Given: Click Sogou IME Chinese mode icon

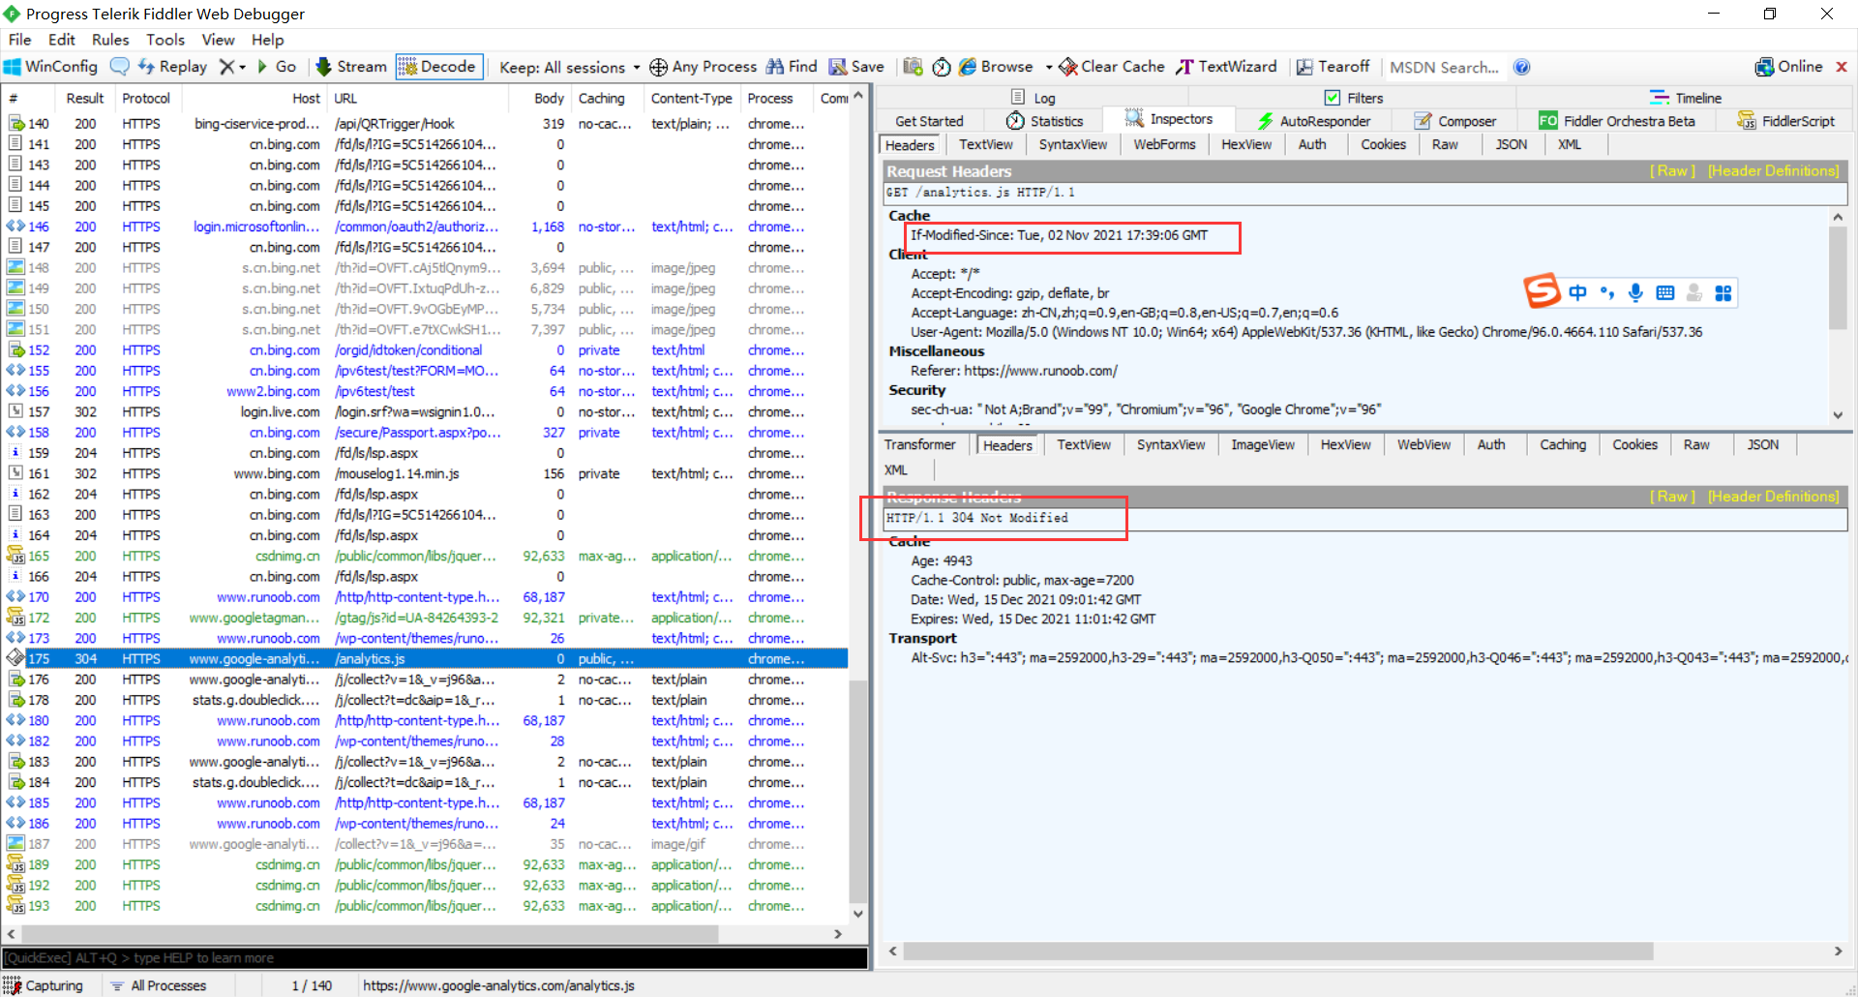Looking at the screenshot, I should click(1577, 292).
